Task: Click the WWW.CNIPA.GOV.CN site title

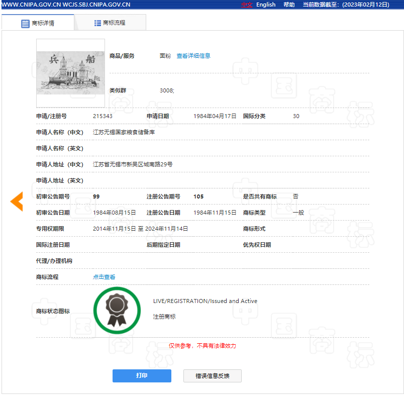Action: 31,4
